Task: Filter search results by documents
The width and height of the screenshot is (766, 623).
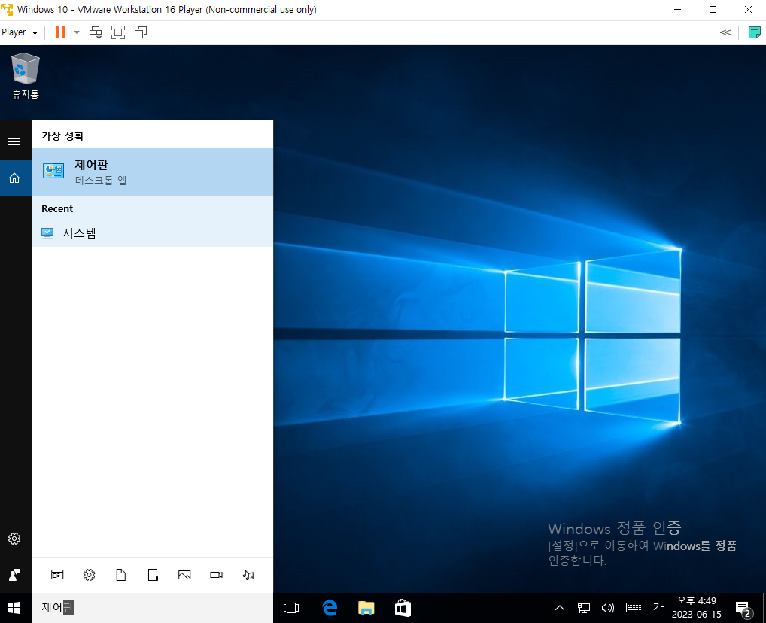Action: pyautogui.click(x=120, y=575)
